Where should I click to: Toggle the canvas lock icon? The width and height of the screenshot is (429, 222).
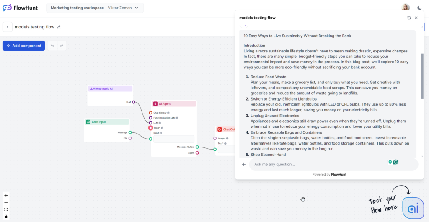pyautogui.click(x=6, y=216)
